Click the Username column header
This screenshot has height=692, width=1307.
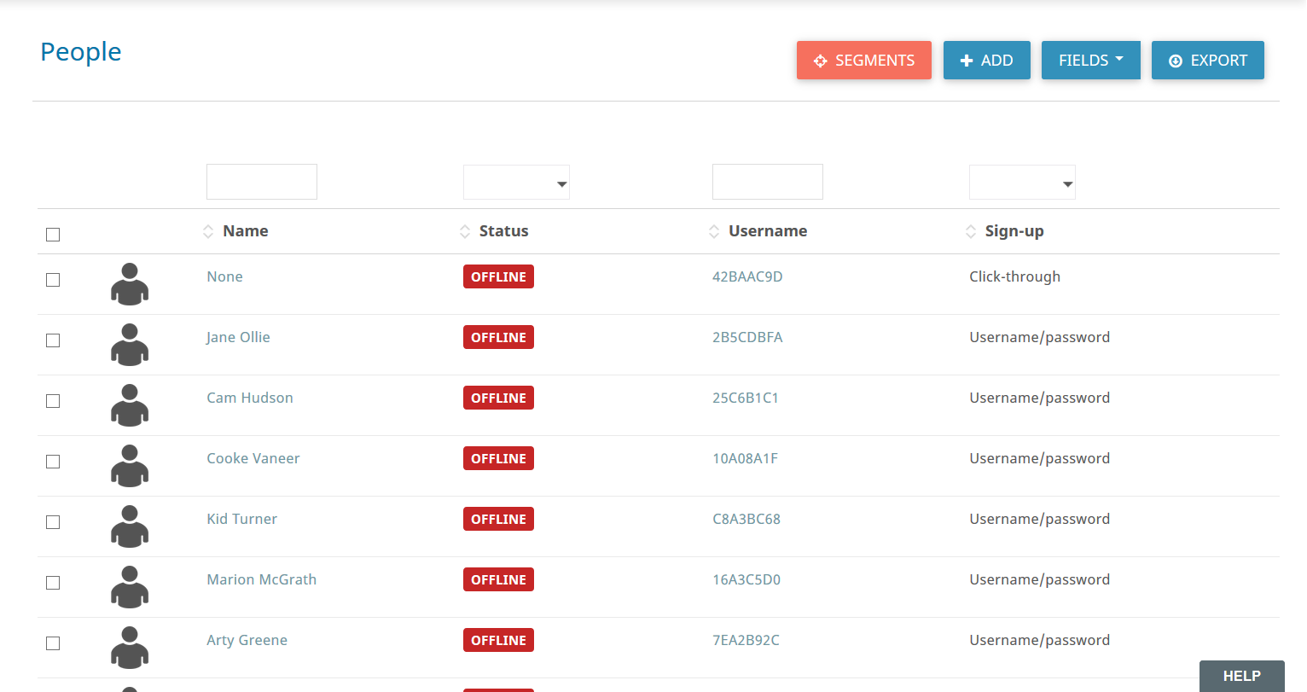click(768, 231)
